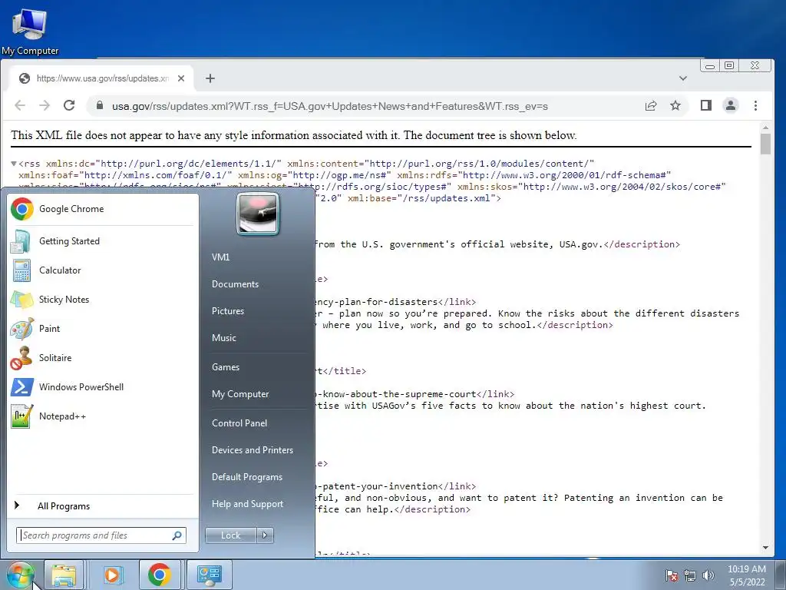Click the network tray icon
Screen dimensions: 786x590
point(690,576)
